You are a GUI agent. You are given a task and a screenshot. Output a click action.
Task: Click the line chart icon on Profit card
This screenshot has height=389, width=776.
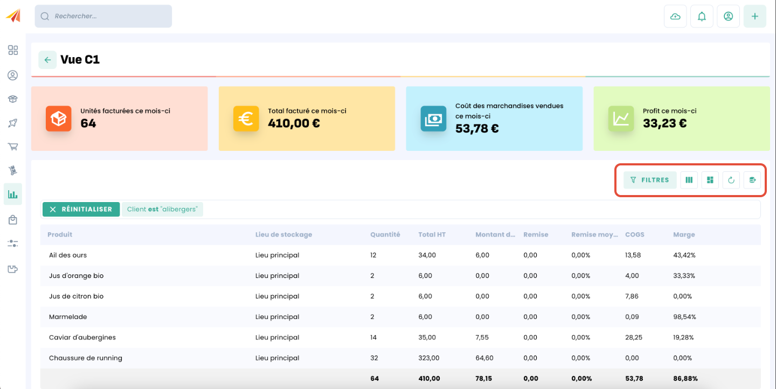coord(621,119)
